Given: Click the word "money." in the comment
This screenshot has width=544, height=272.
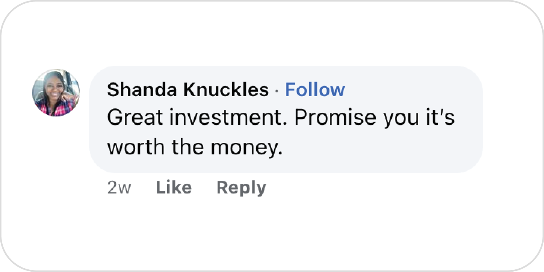Looking at the screenshot, I should (246, 147).
